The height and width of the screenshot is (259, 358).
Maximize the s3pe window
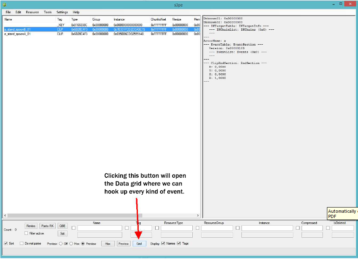[x=341, y=4]
